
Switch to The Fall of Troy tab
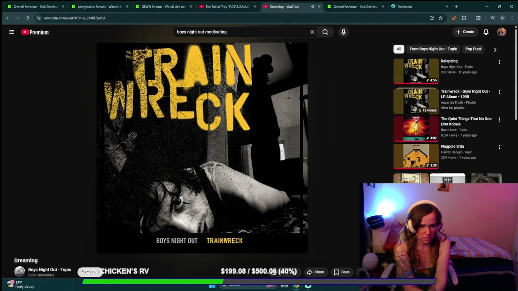tap(227, 6)
